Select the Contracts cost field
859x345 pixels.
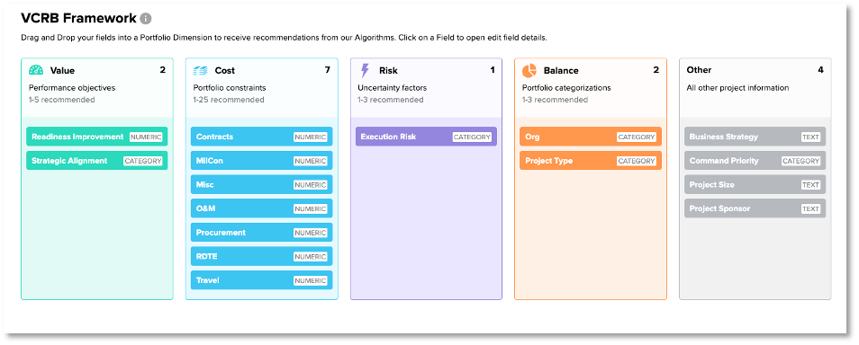point(261,137)
